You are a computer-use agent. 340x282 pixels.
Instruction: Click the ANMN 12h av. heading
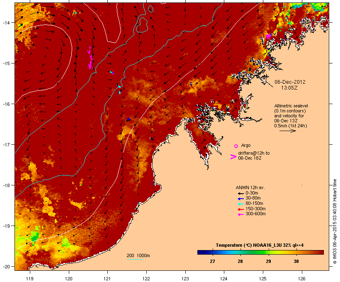(250, 187)
